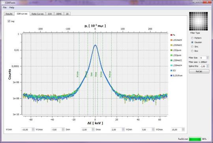This screenshot has height=143, width=213.
Task: Close the CDBTools window
Action: tap(207, 2)
